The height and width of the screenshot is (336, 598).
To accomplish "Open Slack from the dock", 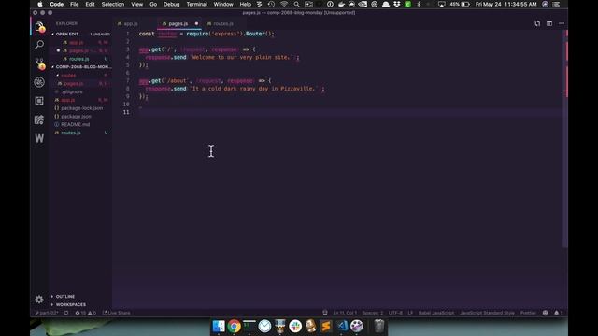I will click(295, 326).
